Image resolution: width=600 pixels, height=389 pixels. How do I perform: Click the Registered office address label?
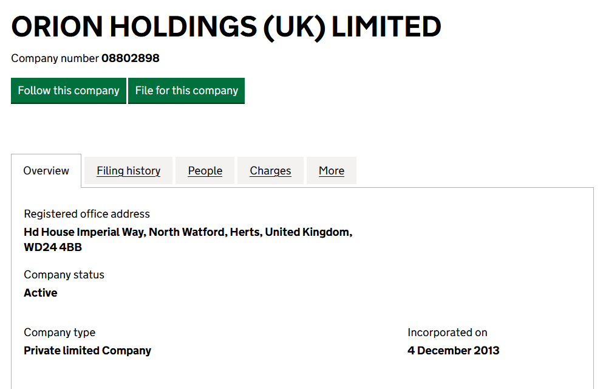point(87,214)
